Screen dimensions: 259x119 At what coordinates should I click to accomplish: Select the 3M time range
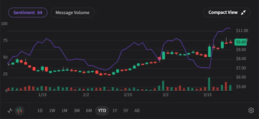[77, 110]
